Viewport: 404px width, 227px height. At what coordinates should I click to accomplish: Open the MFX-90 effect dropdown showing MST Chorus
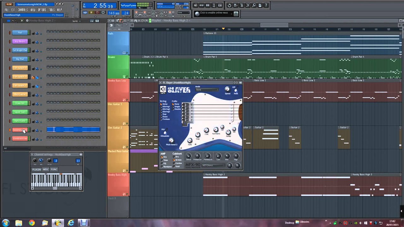(213, 165)
